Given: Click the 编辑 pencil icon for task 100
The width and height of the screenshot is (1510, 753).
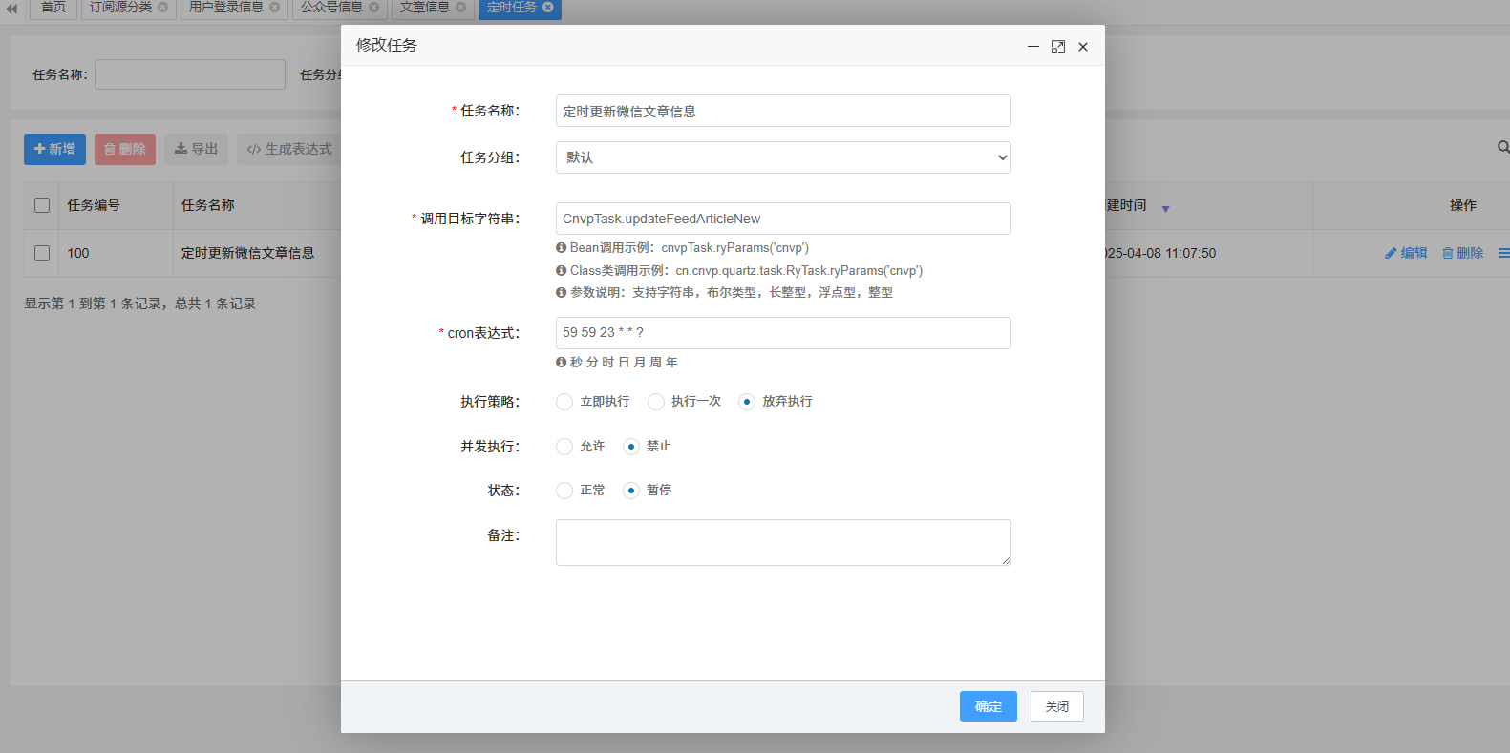Looking at the screenshot, I should coord(1391,253).
